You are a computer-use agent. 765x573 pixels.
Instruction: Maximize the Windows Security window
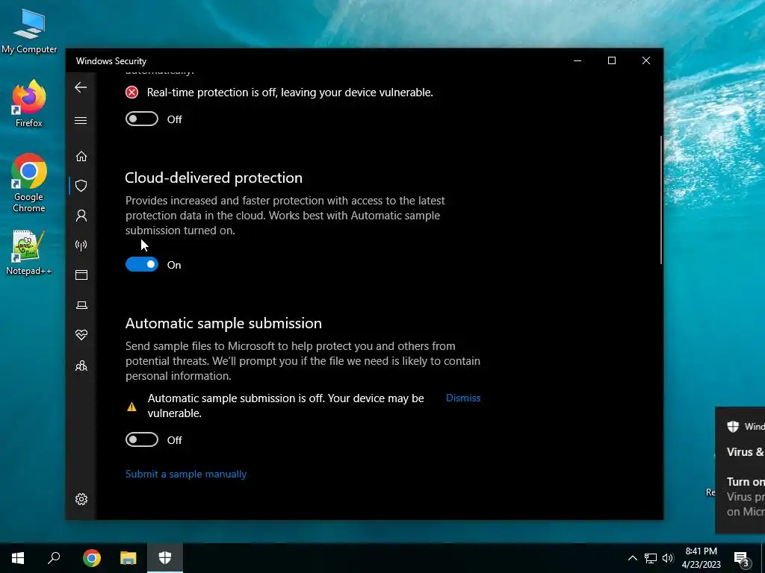click(x=612, y=60)
